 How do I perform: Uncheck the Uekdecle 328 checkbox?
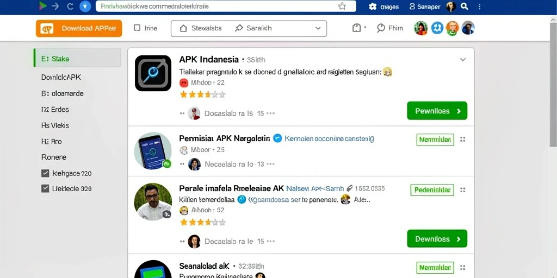45,188
